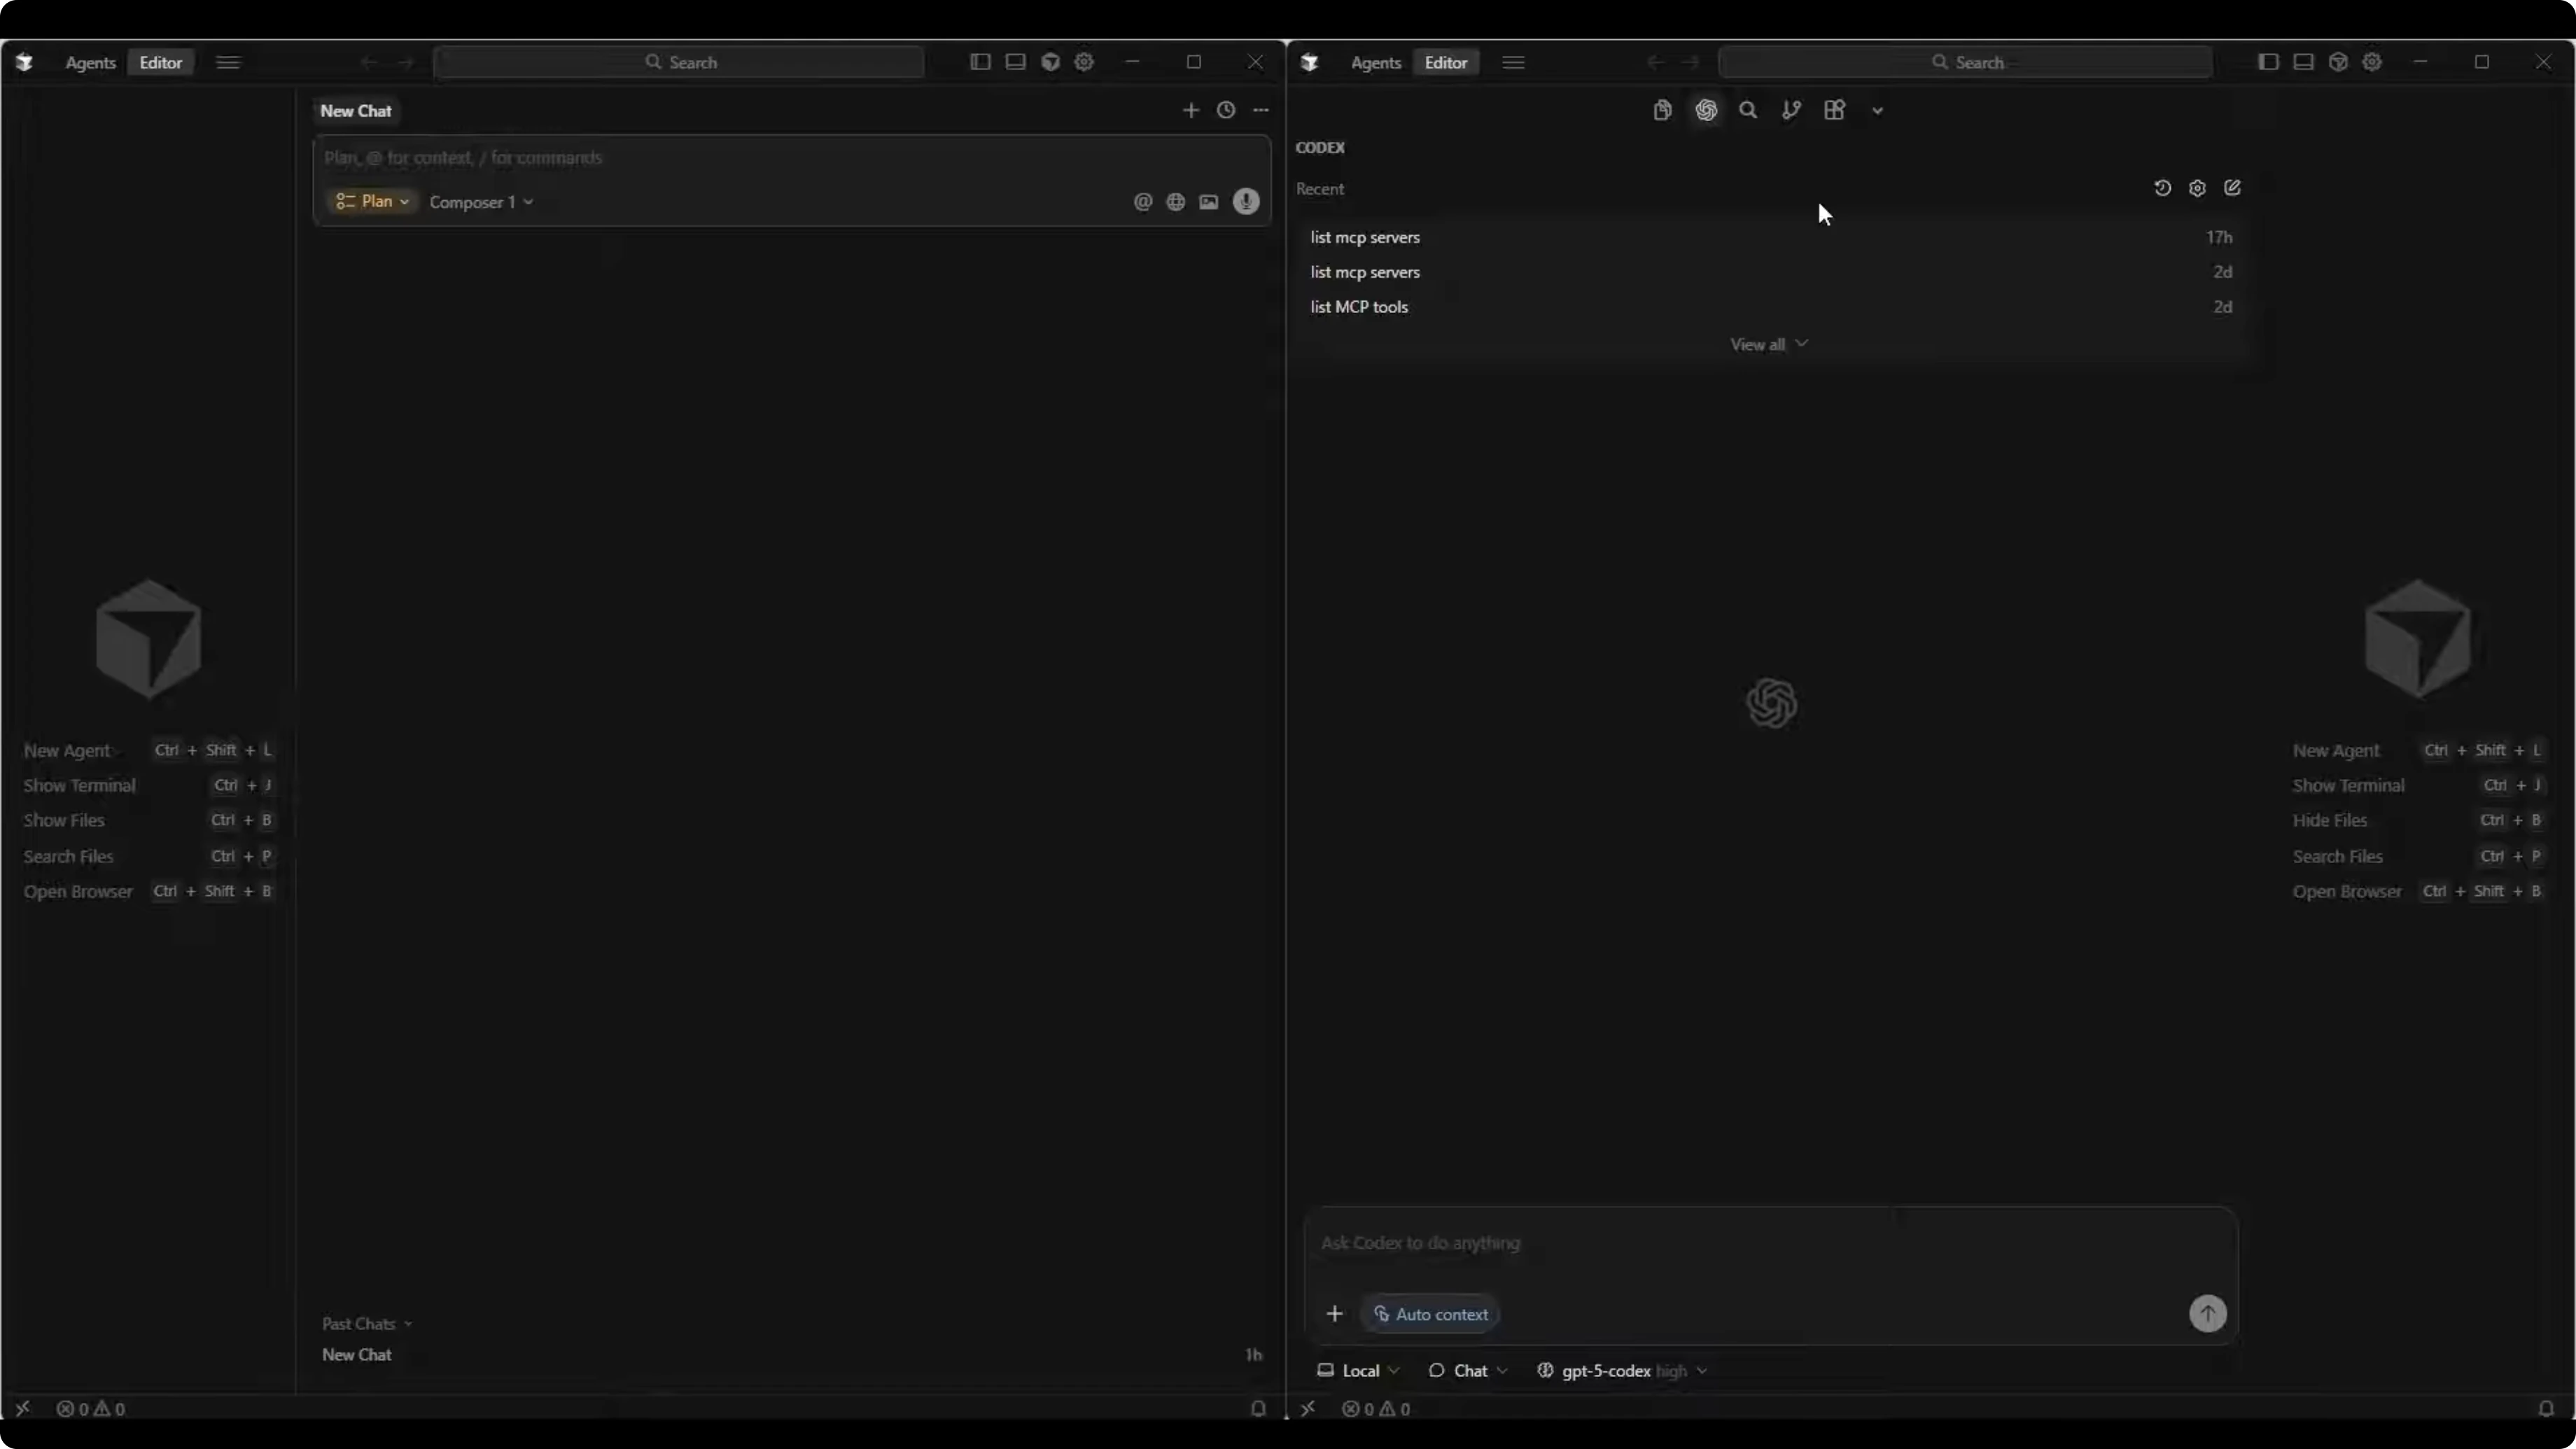Click the Explorer files icon
This screenshot has width=2576, height=1449.
tap(1662, 110)
